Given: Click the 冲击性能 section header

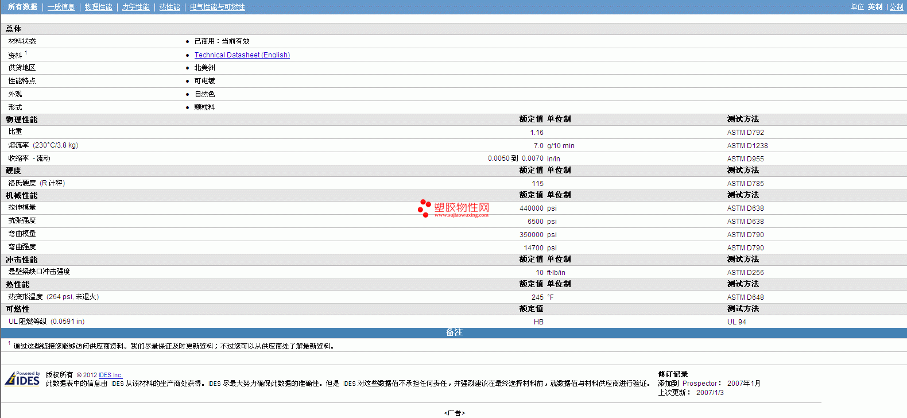Looking at the screenshot, I should 22,260.
